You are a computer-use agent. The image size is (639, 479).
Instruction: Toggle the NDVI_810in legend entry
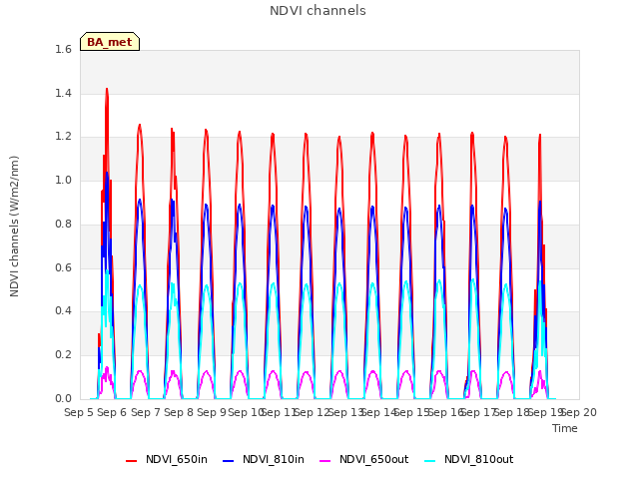[x=264, y=459]
